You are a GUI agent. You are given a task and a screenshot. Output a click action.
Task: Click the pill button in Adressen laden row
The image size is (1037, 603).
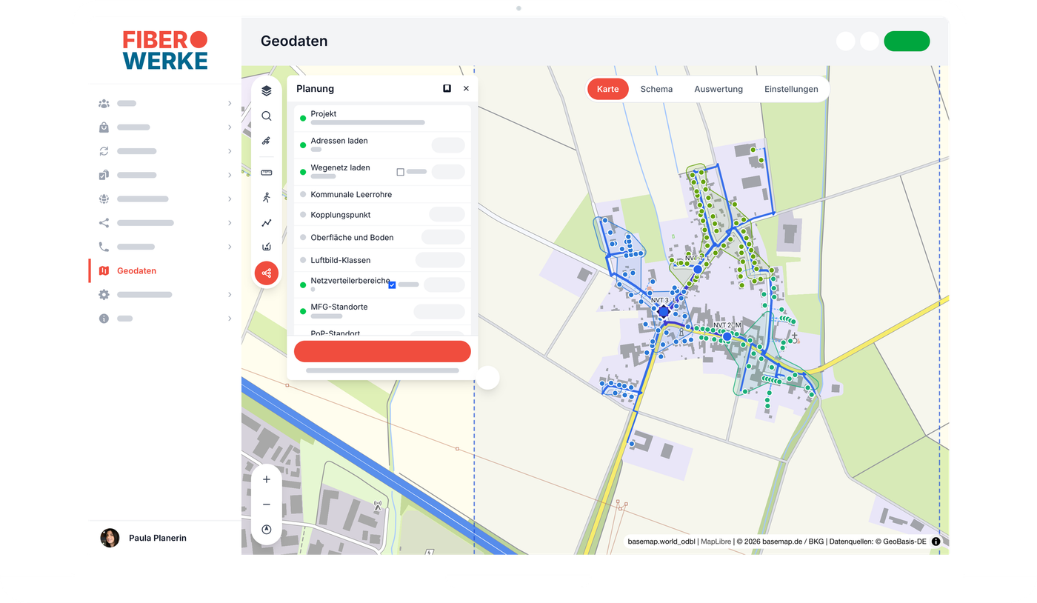tap(448, 145)
